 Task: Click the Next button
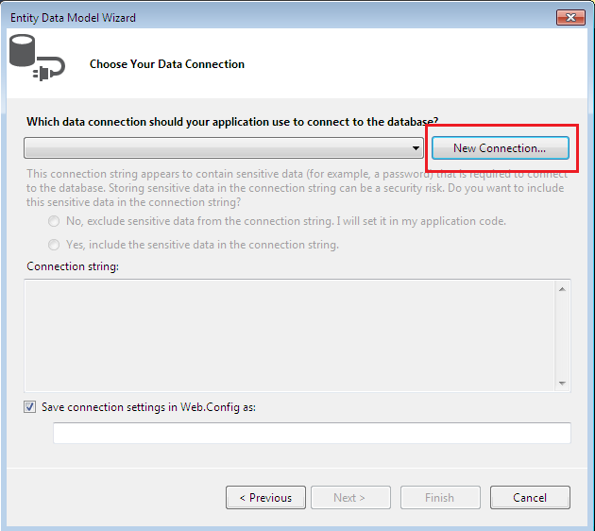tap(350, 498)
